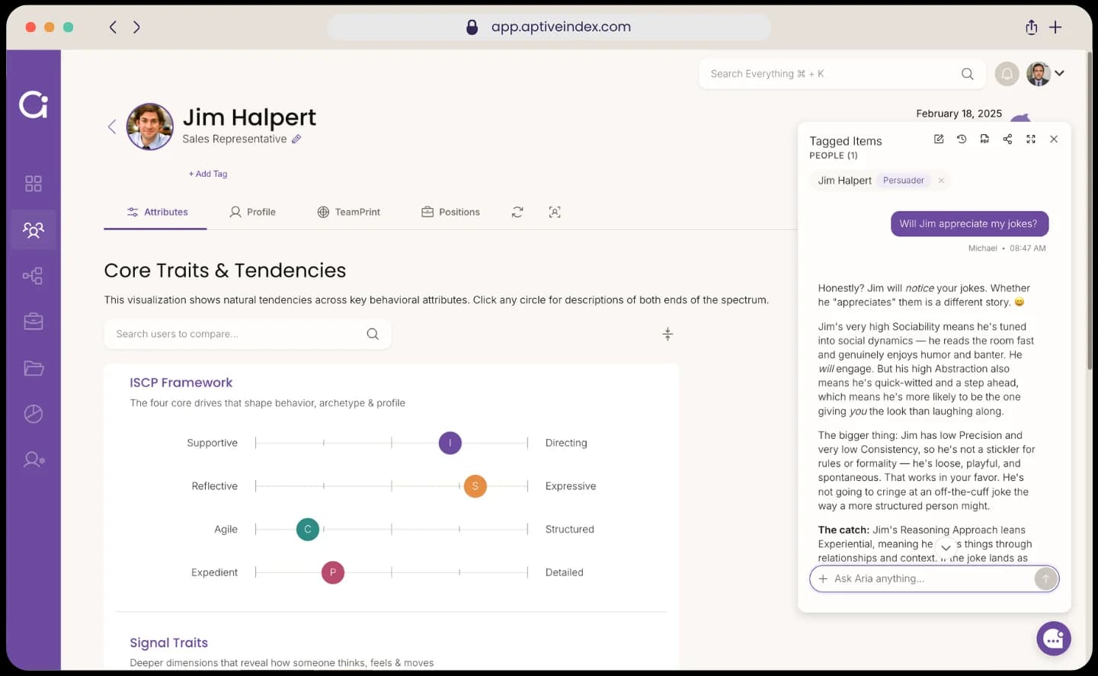Click the Expedient label

[214, 572]
